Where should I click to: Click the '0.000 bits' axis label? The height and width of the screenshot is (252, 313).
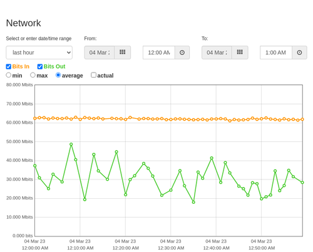pyautogui.click(x=23, y=236)
